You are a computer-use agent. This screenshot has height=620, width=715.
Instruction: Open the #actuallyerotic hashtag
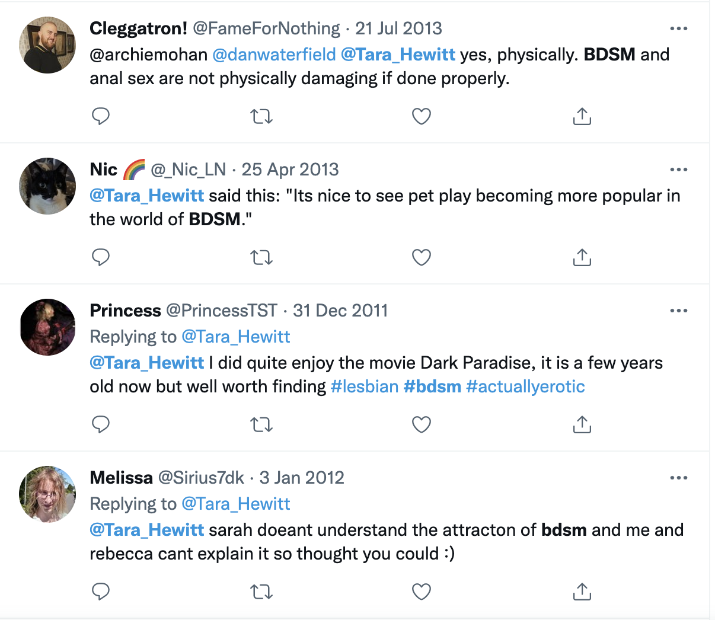tap(525, 386)
